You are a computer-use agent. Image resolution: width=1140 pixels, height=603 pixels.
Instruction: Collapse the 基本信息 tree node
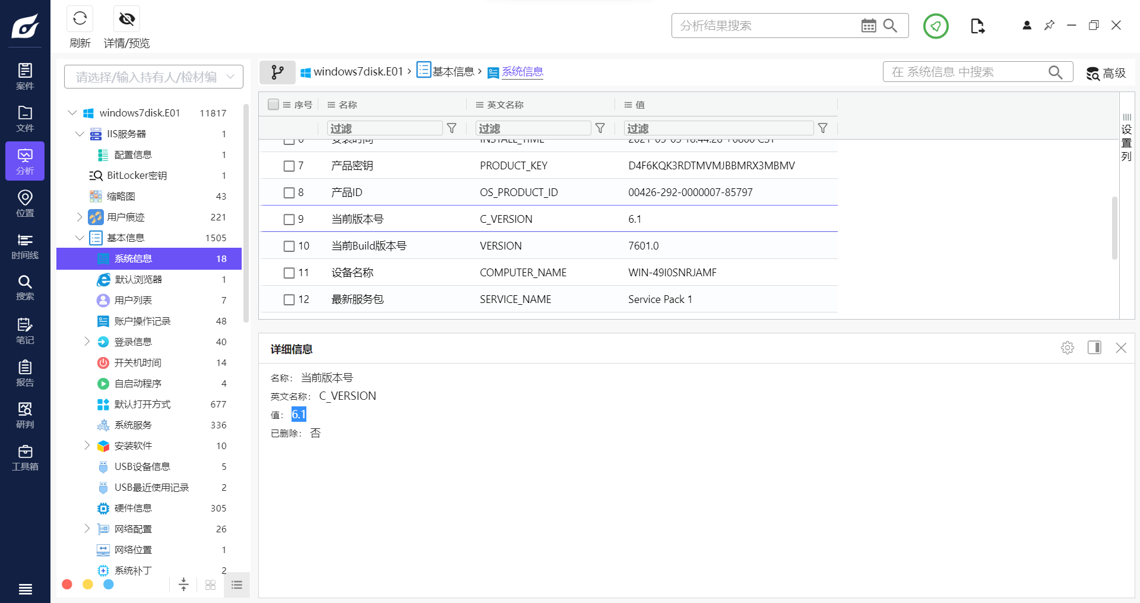coord(80,238)
